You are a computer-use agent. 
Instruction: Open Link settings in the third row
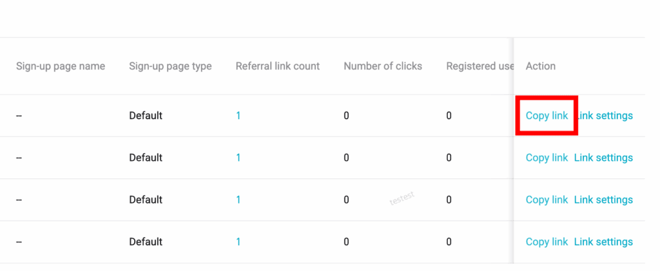[x=603, y=200]
